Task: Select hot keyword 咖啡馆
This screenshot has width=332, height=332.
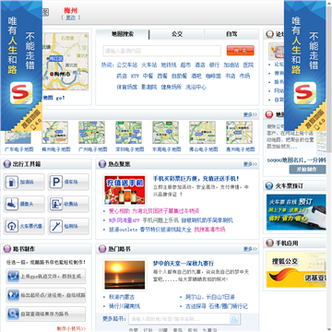Action: [213, 76]
